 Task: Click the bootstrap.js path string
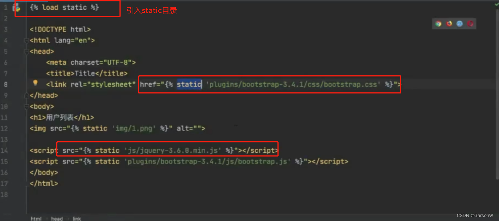pos(207,162)
